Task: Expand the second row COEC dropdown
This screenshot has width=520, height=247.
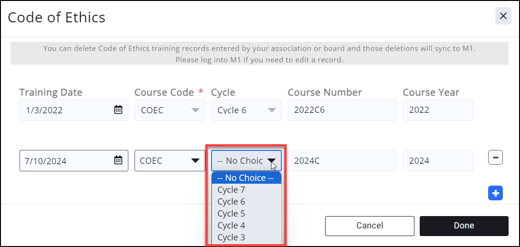Action: tap(170, 161)
